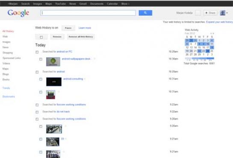
Task: Check the 'do not track' search entry
Action: 37,112
